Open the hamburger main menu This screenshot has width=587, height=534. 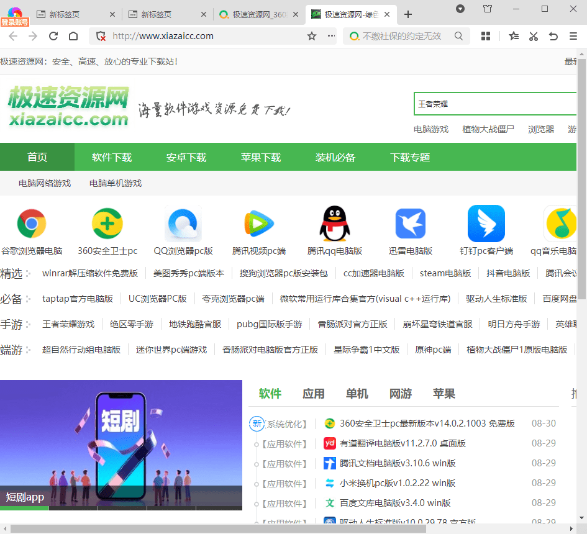click(573, 36)
